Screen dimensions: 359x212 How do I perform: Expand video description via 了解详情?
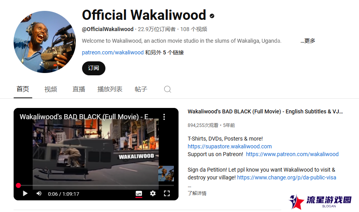tap(197, 193)
